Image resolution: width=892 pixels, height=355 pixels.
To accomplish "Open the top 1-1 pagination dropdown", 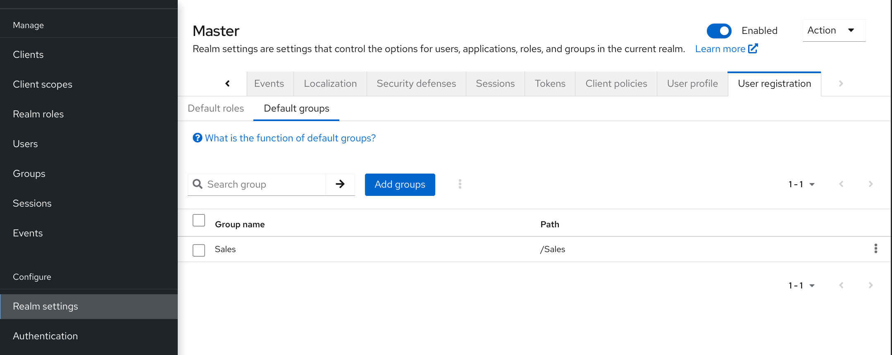I will coord(801,184).
